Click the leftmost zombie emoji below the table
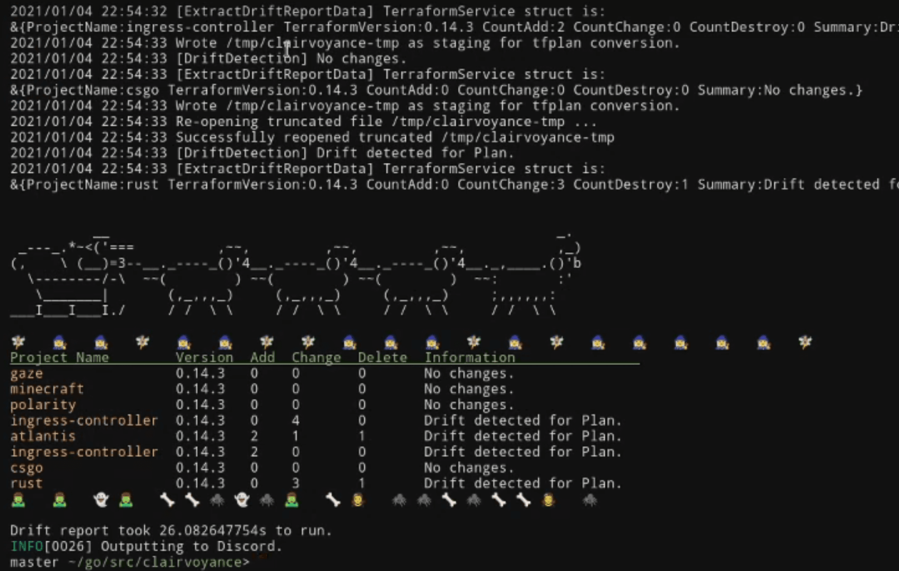This screenshot has width=899, height=571. click(x=18, y=499)
